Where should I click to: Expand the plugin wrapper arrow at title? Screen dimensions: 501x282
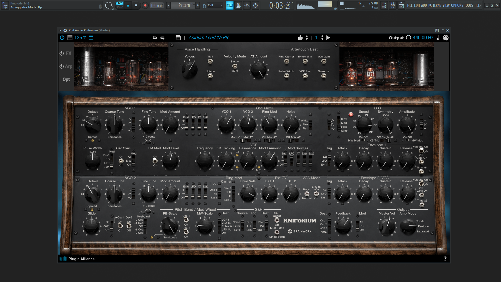[x=60, y=30]
